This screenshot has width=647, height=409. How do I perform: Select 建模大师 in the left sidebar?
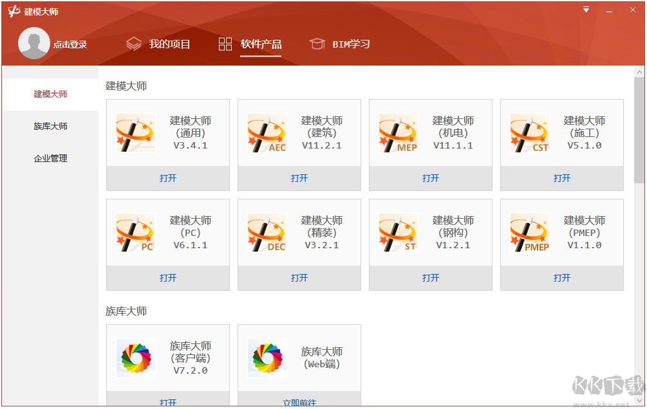[50, 95]
